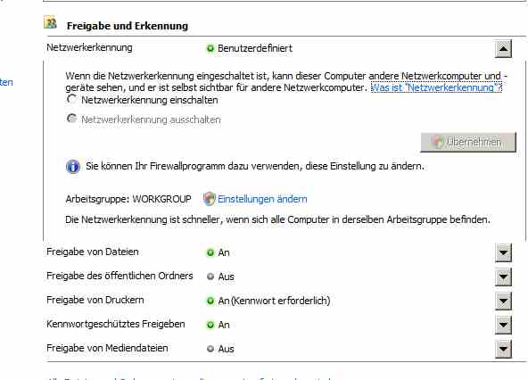528x380 pixels.
Task: Select Netzwerkerkennung einschalten radio button
Action: [x=71, y=99]
